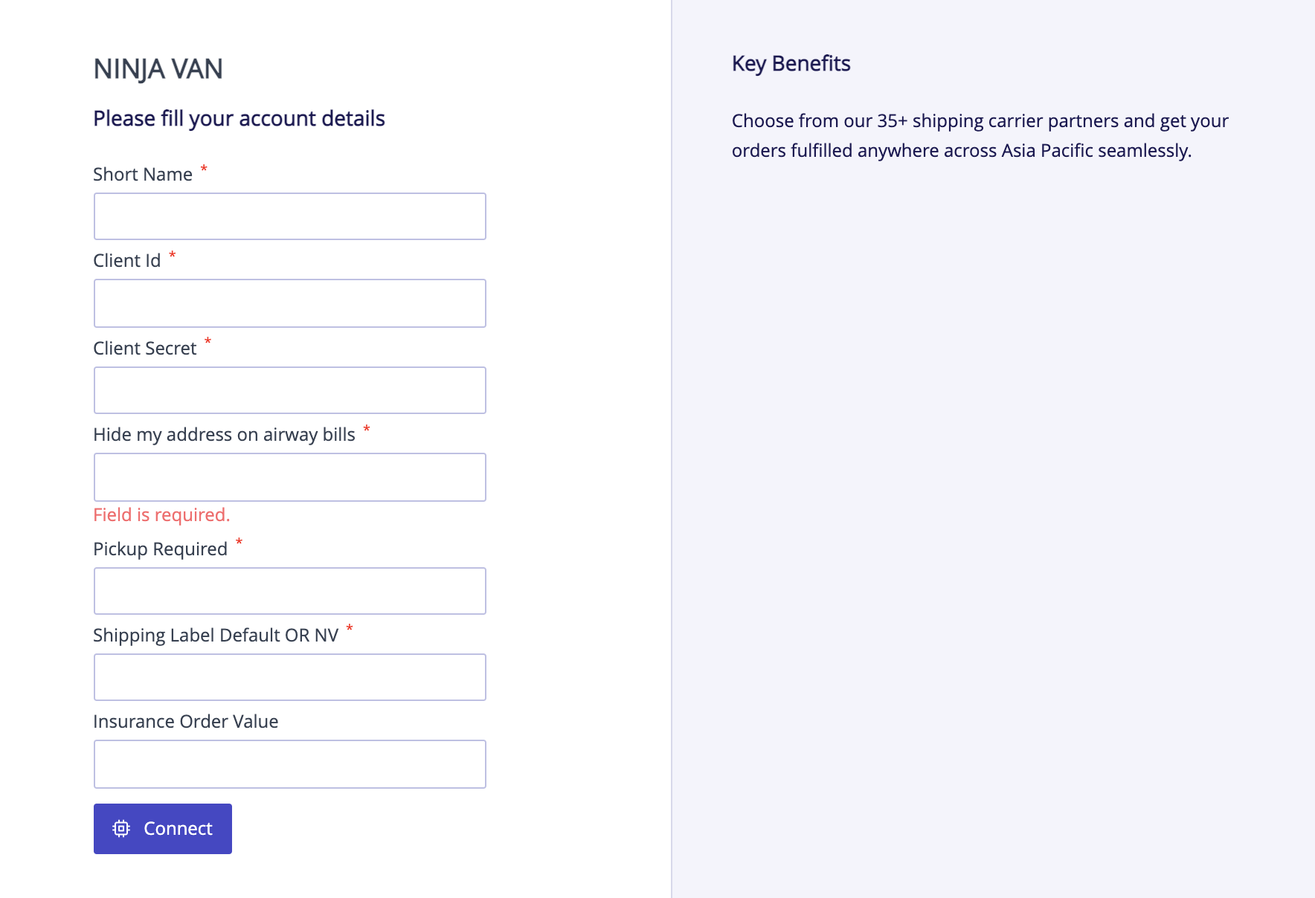The height and width of the screenshot is (898, 1315).
Task: Select the Short Name label
Action: click(x=144, y=173)
